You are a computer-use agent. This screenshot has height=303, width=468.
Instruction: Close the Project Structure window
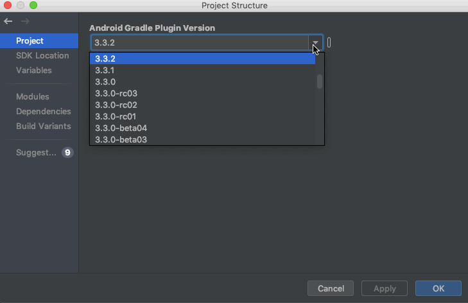coord(8,5)
